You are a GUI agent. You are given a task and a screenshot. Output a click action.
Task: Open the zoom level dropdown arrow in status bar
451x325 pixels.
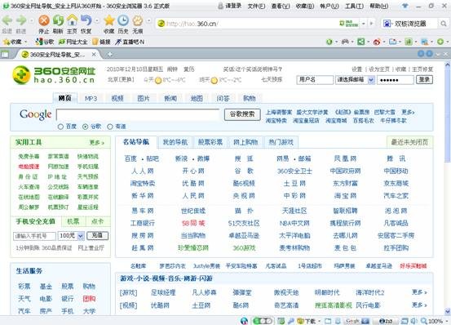point(446,321)
